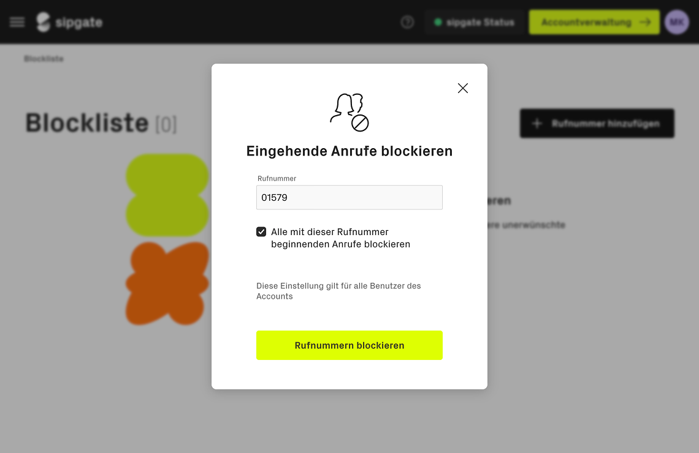
Task: Click the note about all account users
Action: 338,291
